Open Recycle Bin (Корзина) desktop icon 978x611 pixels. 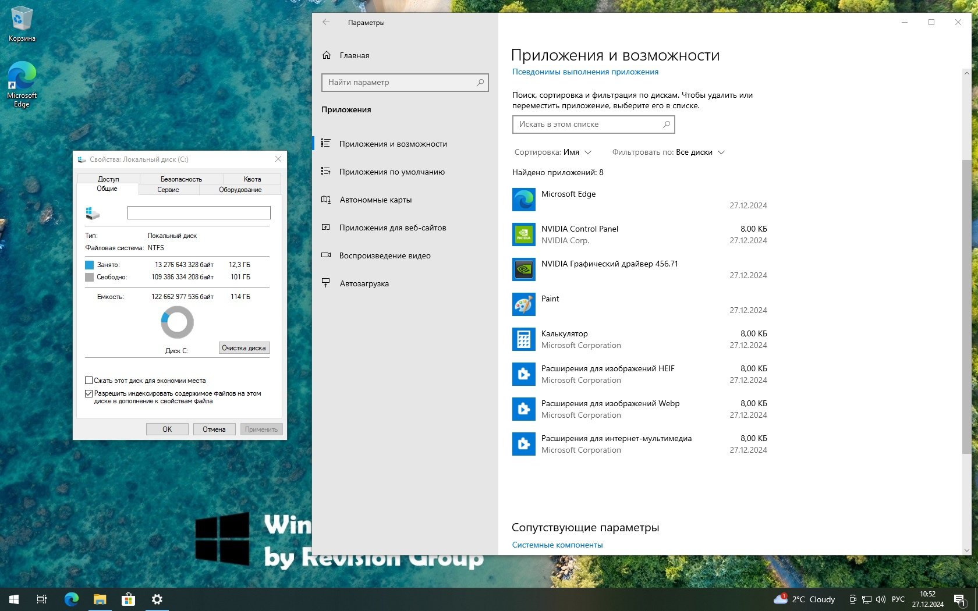click(x=22, y=20)
